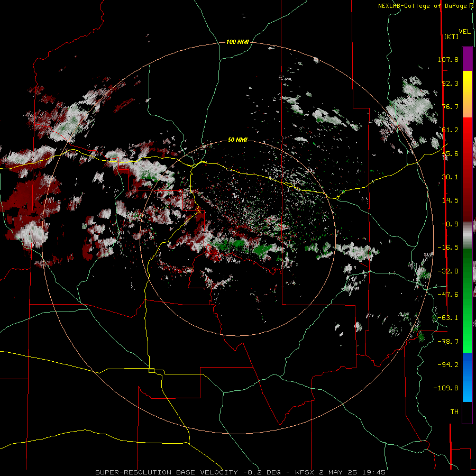Pick the purple segment of the color bar
The image size is (476, 476).
point(467,59)
